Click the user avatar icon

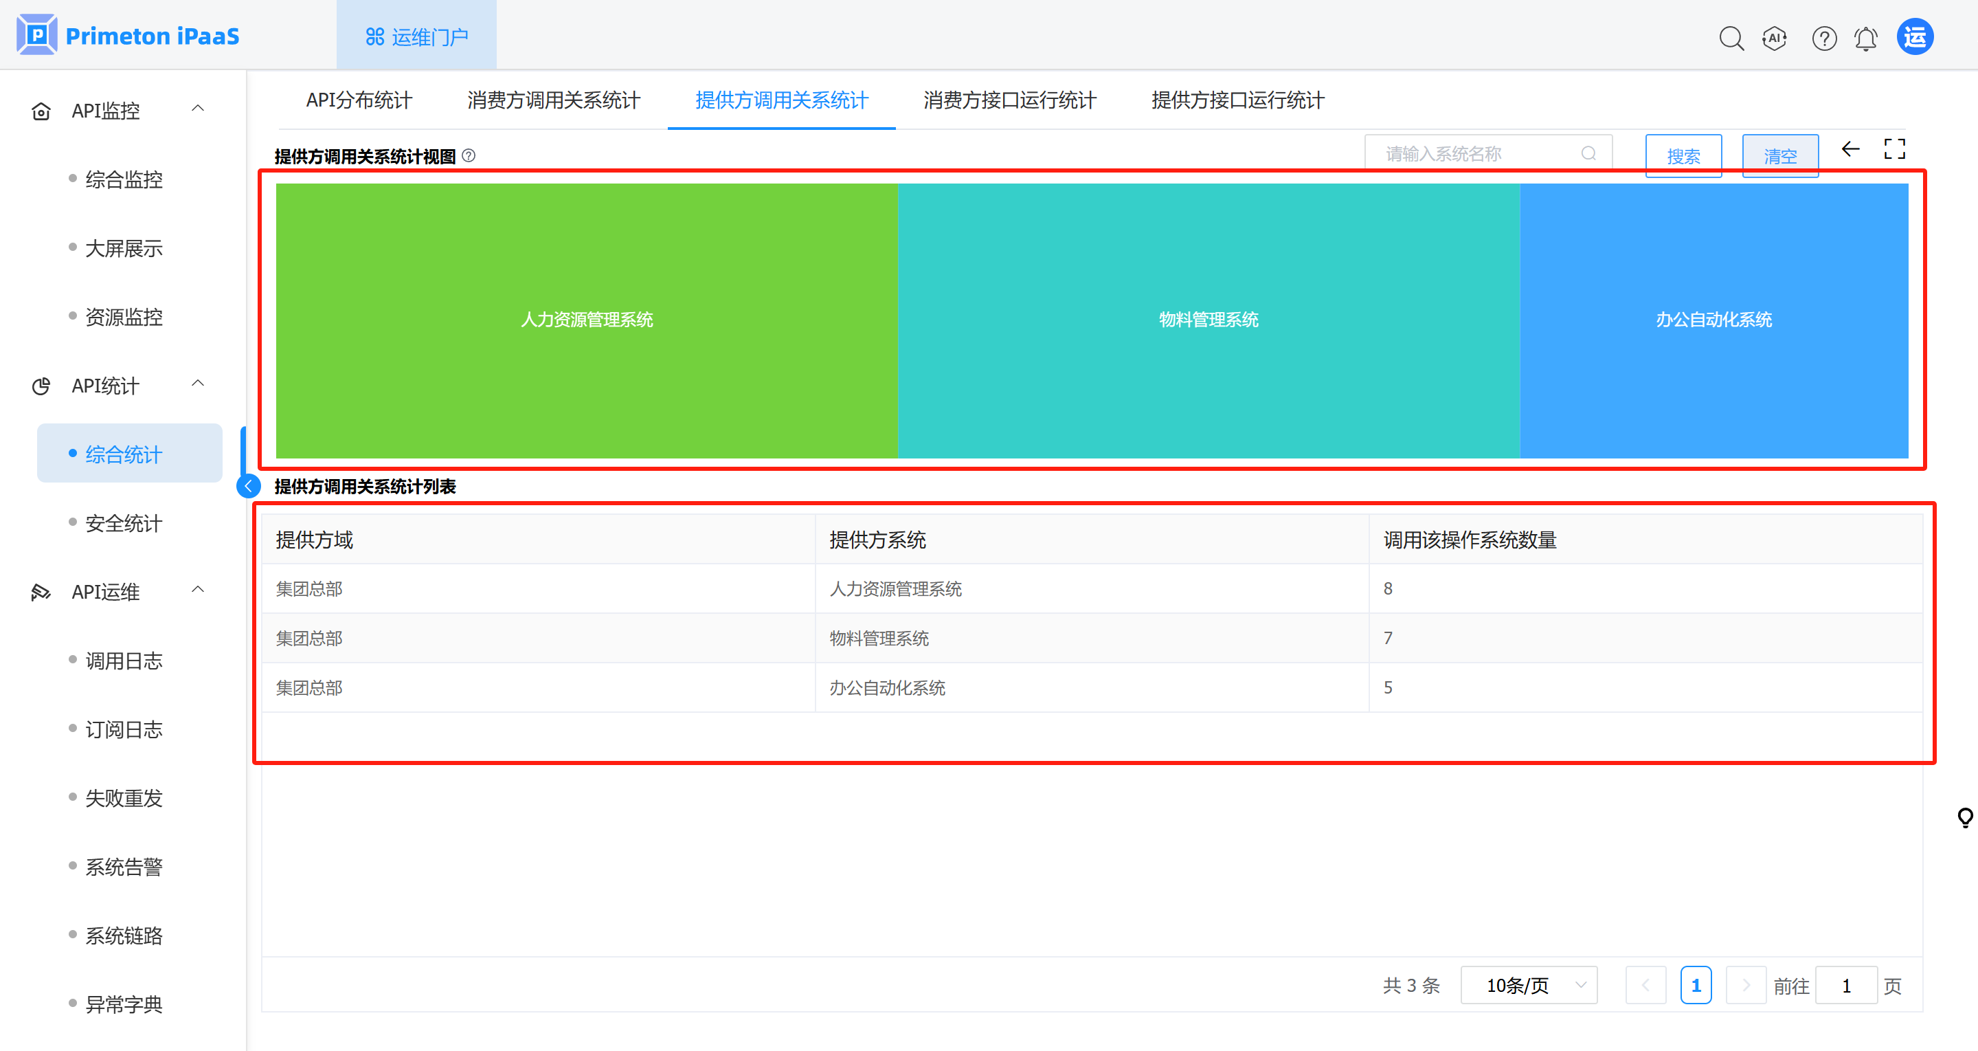[1914, 37]
